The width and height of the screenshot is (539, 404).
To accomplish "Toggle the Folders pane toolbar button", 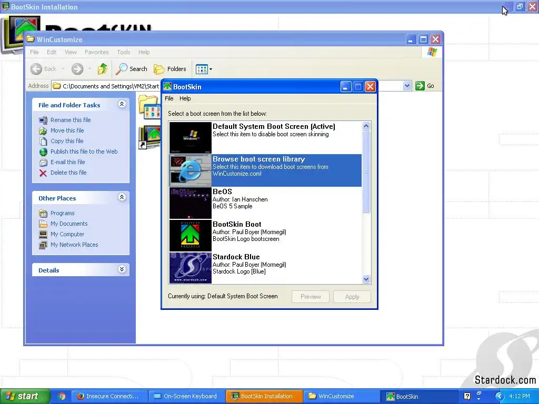I will [x=170, y=69].
